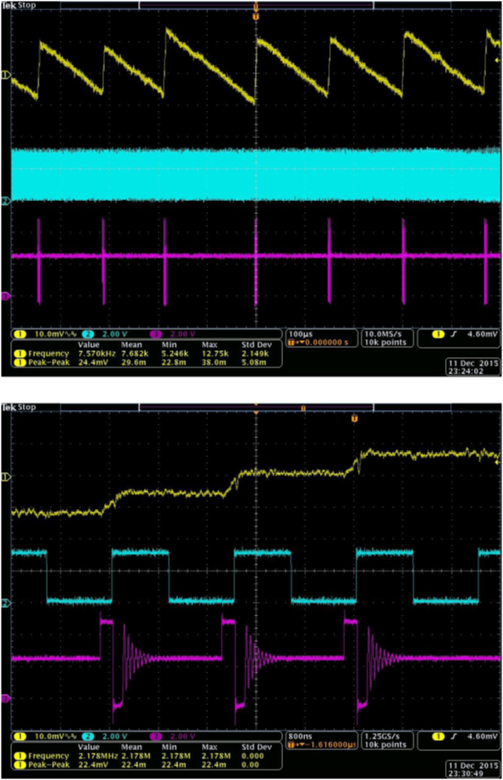Select bottom Frequency measurement row 2.178MHz

144,756
